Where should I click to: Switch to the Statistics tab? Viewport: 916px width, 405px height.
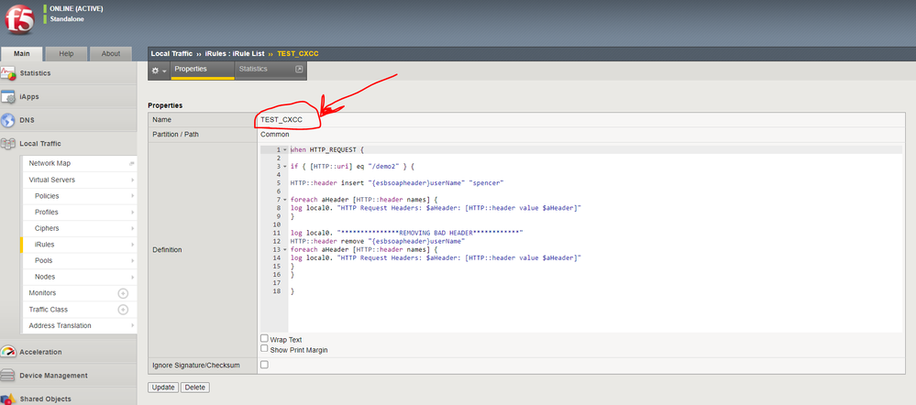[x=253, y=69]
